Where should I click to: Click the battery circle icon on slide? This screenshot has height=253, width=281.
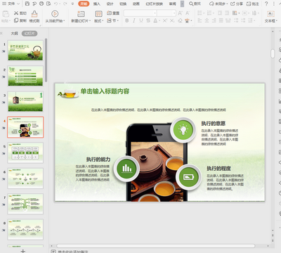coord(188,177)
